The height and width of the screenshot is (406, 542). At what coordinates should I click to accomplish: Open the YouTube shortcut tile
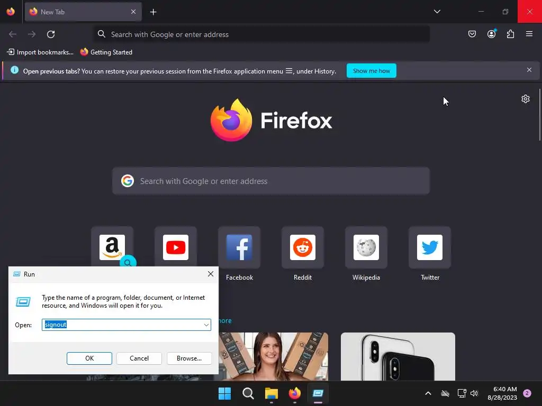pyautogui.click(x=176, y=247)
